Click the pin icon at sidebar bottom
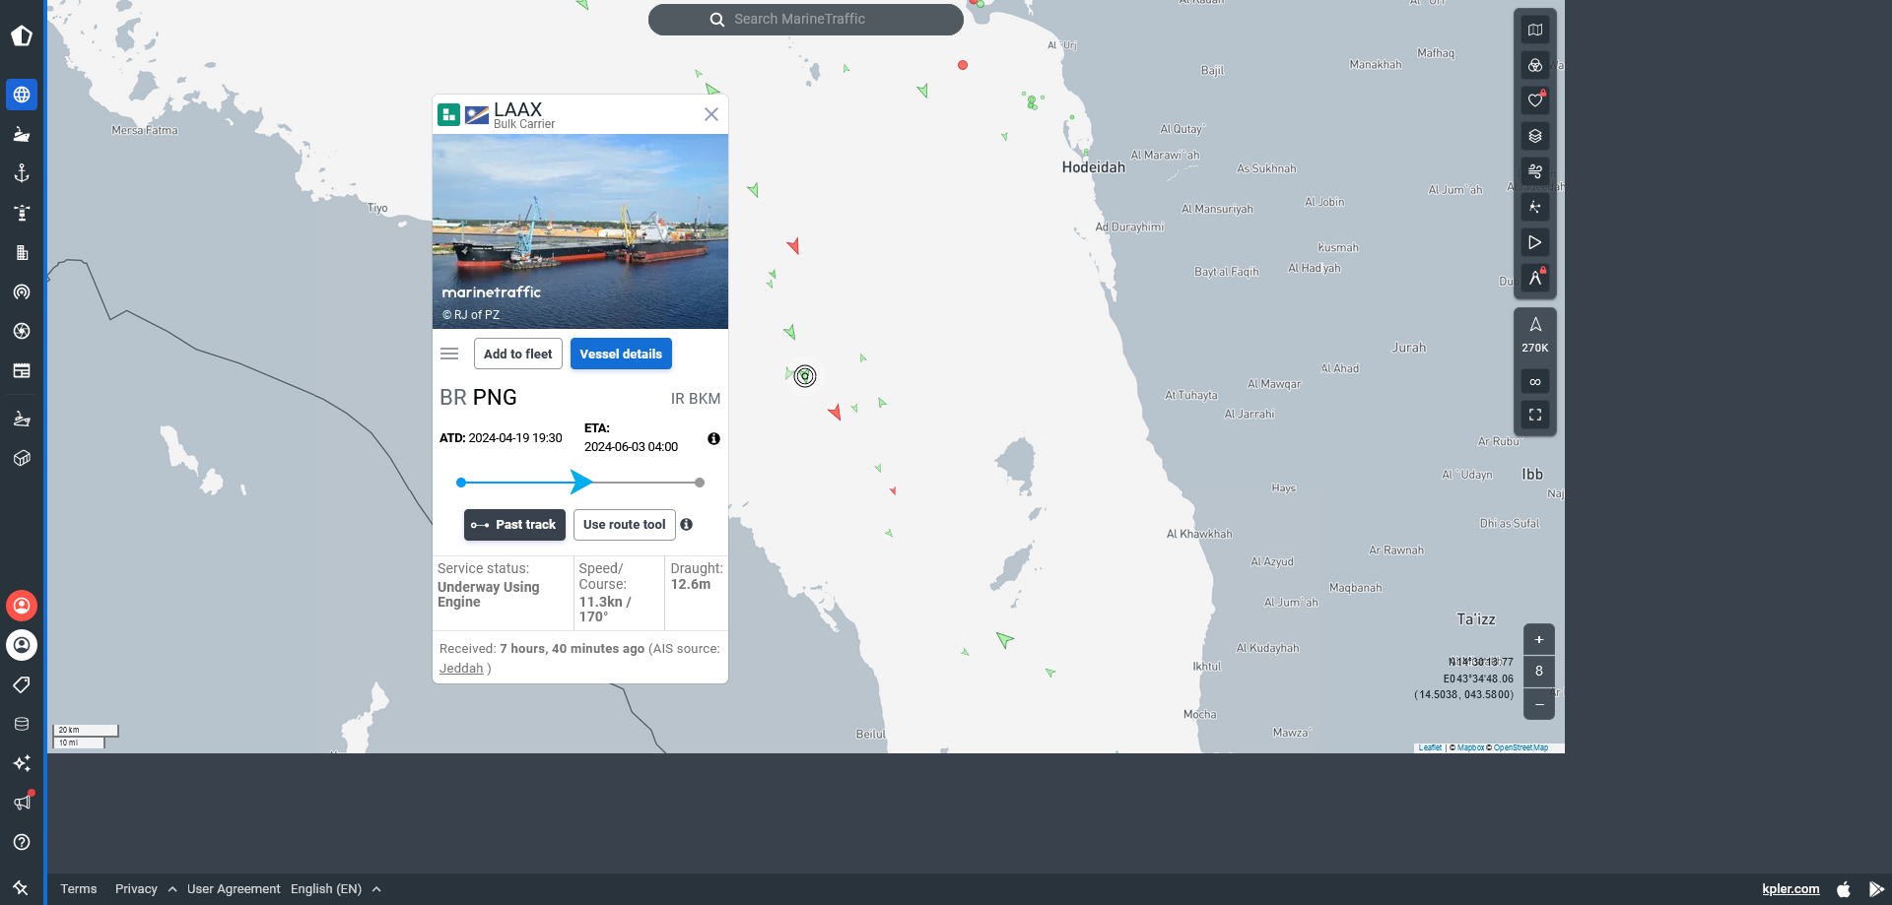 point(21,887)
